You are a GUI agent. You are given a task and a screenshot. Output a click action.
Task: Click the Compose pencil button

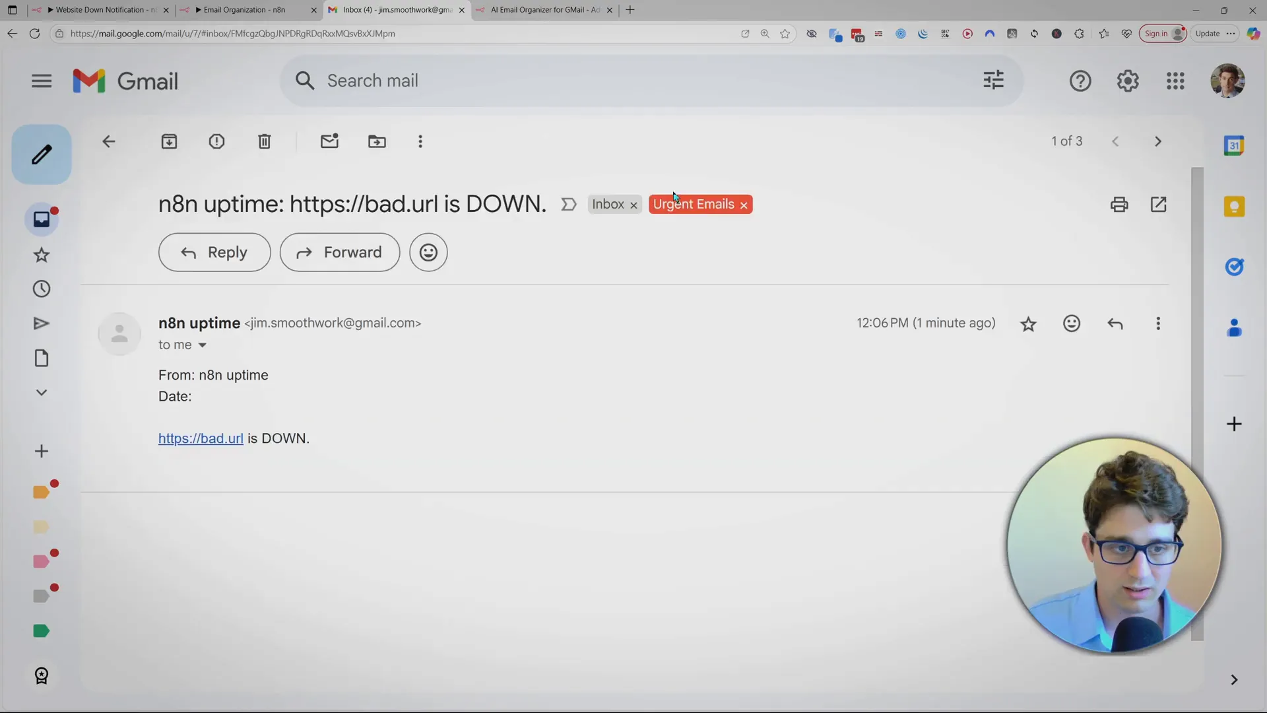pos(42,154)
